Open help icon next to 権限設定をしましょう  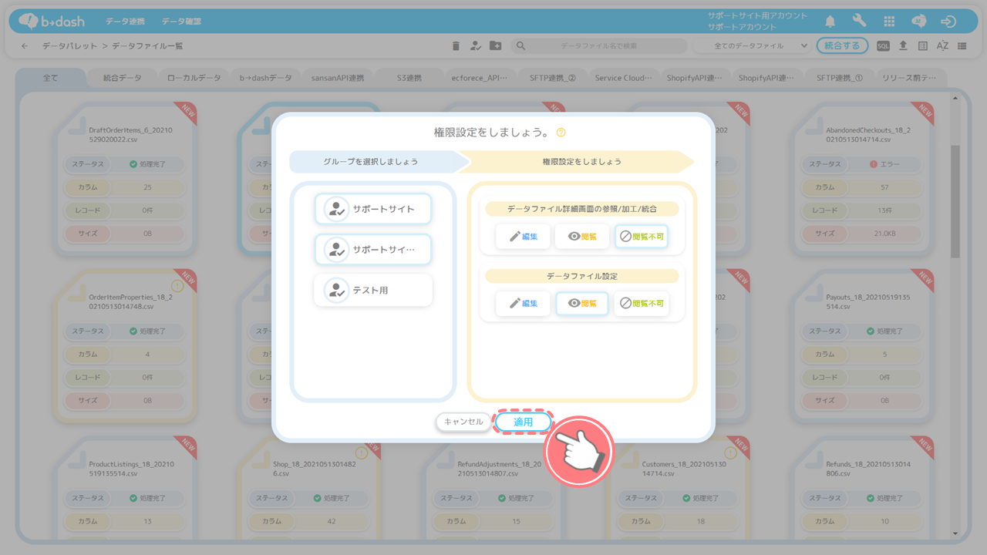(561, 133)
